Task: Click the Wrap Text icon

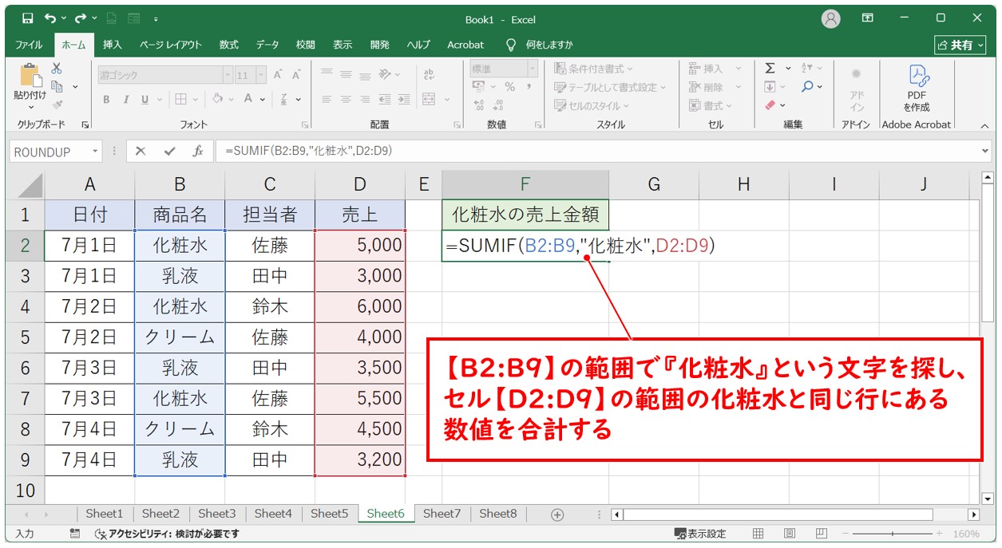Action: pyautogui.click(x=430, y=75)
